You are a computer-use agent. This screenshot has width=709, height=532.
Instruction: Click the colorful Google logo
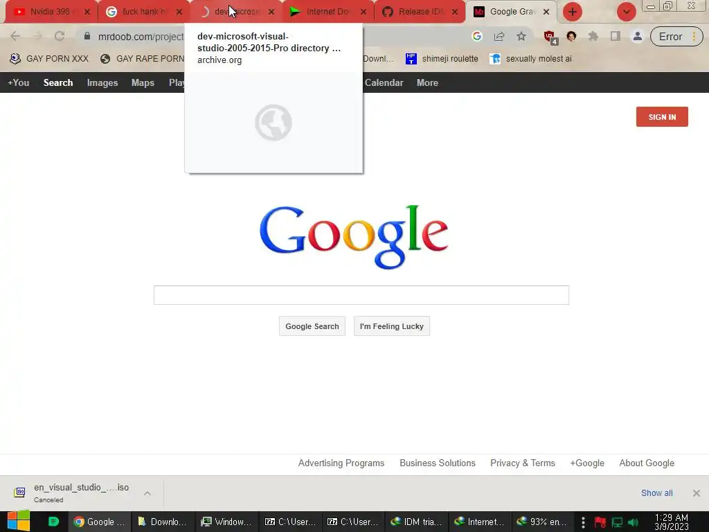tap(354, 237)
